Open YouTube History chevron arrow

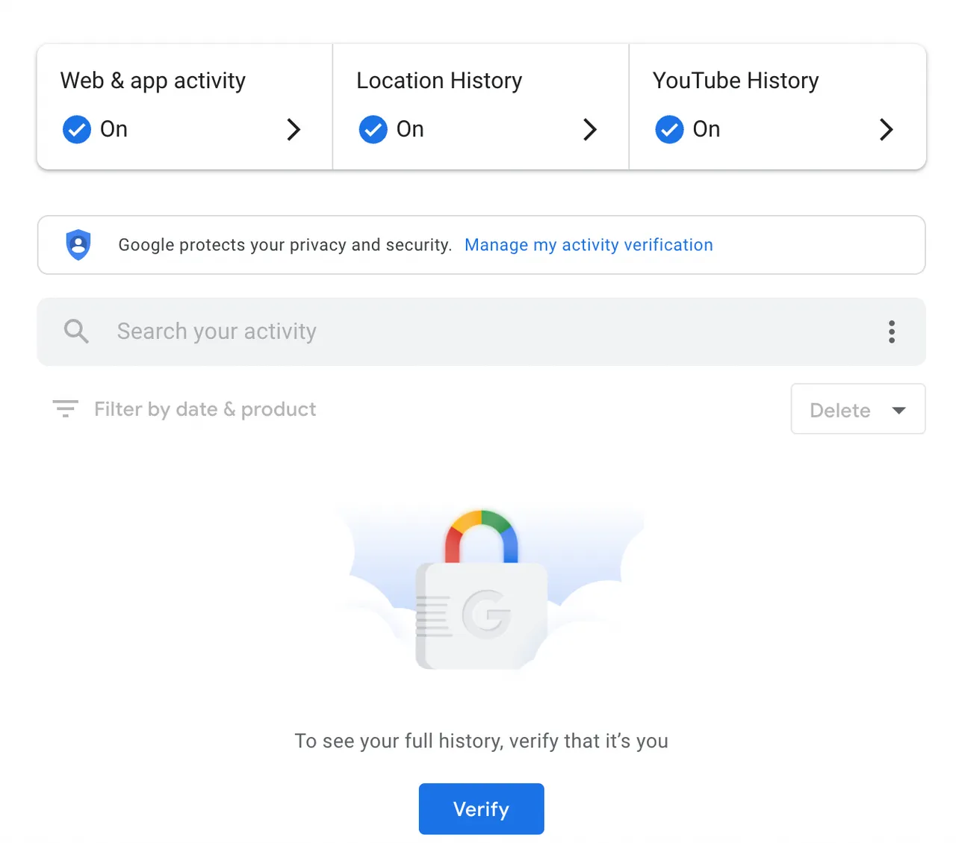[887, 129]
